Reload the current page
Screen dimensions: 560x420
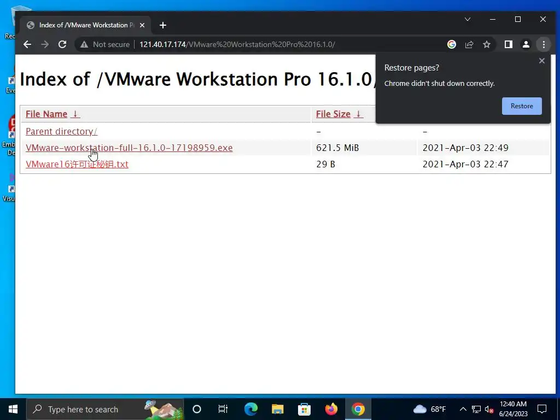(x=62, y=44)
